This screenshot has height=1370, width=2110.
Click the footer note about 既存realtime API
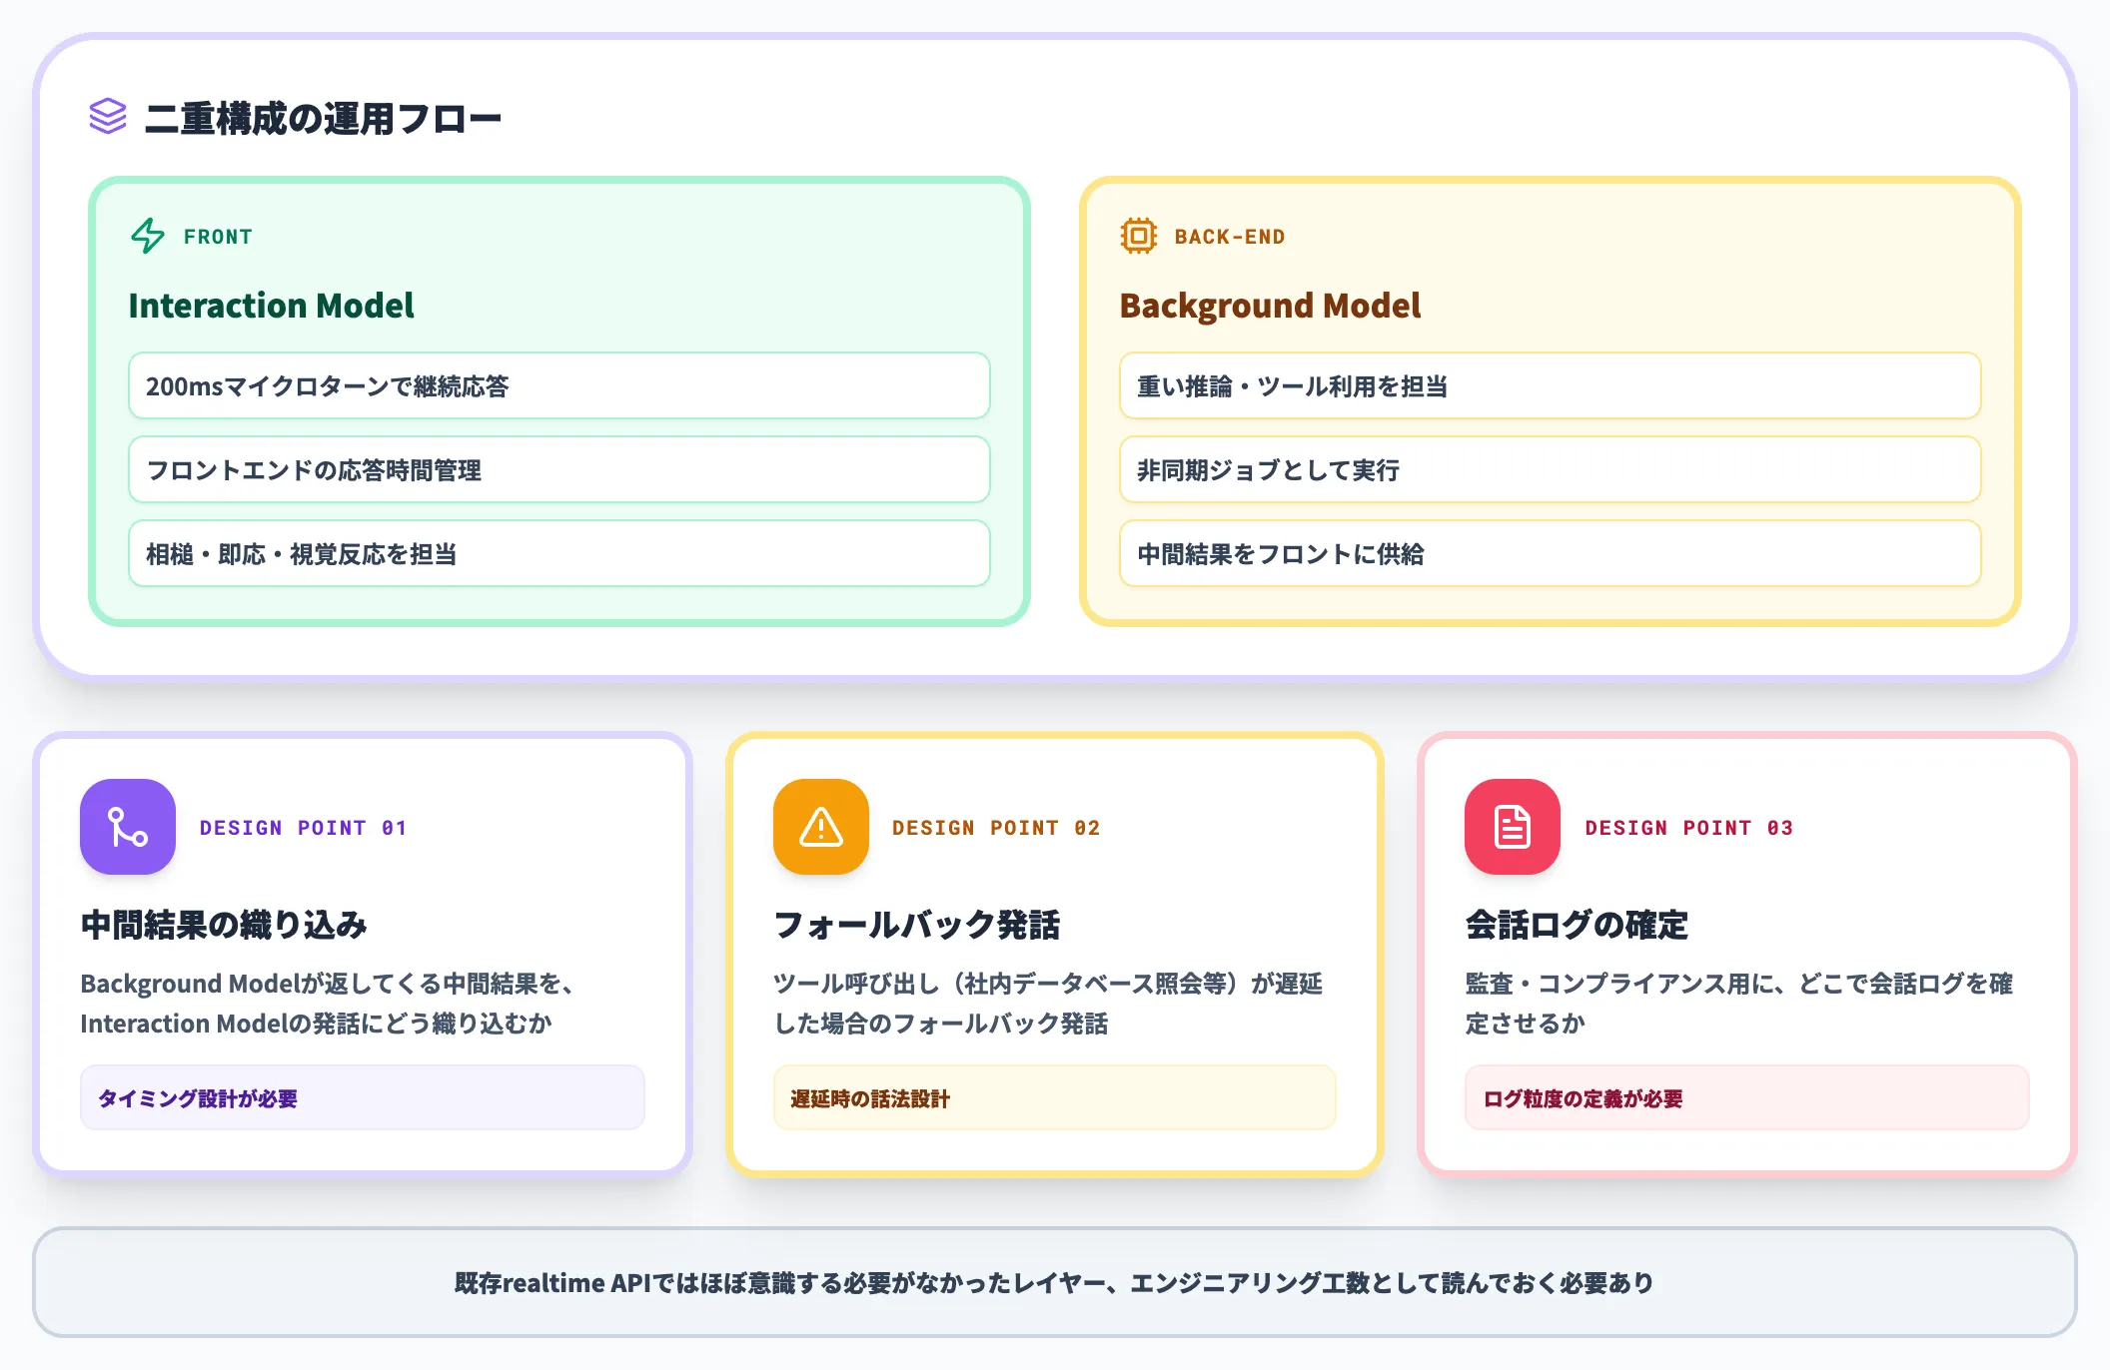pos(1055,1282)
